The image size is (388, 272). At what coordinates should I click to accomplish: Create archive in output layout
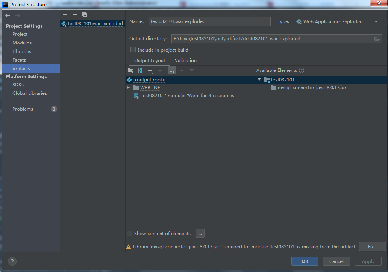(x=140, y=70)
